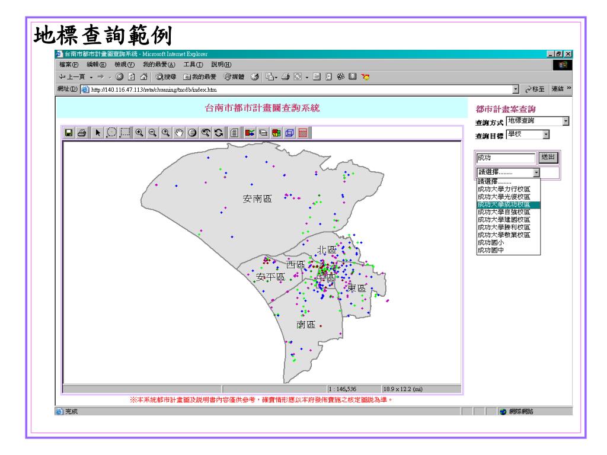Image resolution: width=607 pixels, height=455 pixels.
Task: Click the browser mail icon
Action: point(270,77)
